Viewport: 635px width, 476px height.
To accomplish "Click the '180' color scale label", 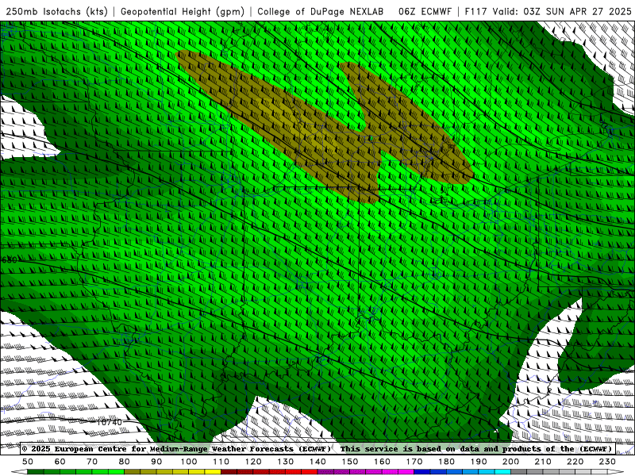I will coord(446,462).
